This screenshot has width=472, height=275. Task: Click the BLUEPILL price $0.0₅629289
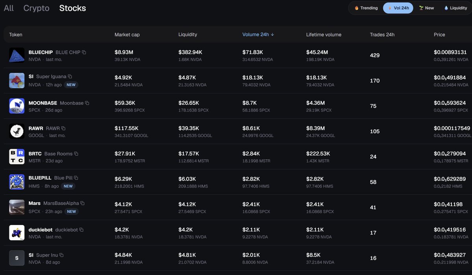(x=450, y=179)
